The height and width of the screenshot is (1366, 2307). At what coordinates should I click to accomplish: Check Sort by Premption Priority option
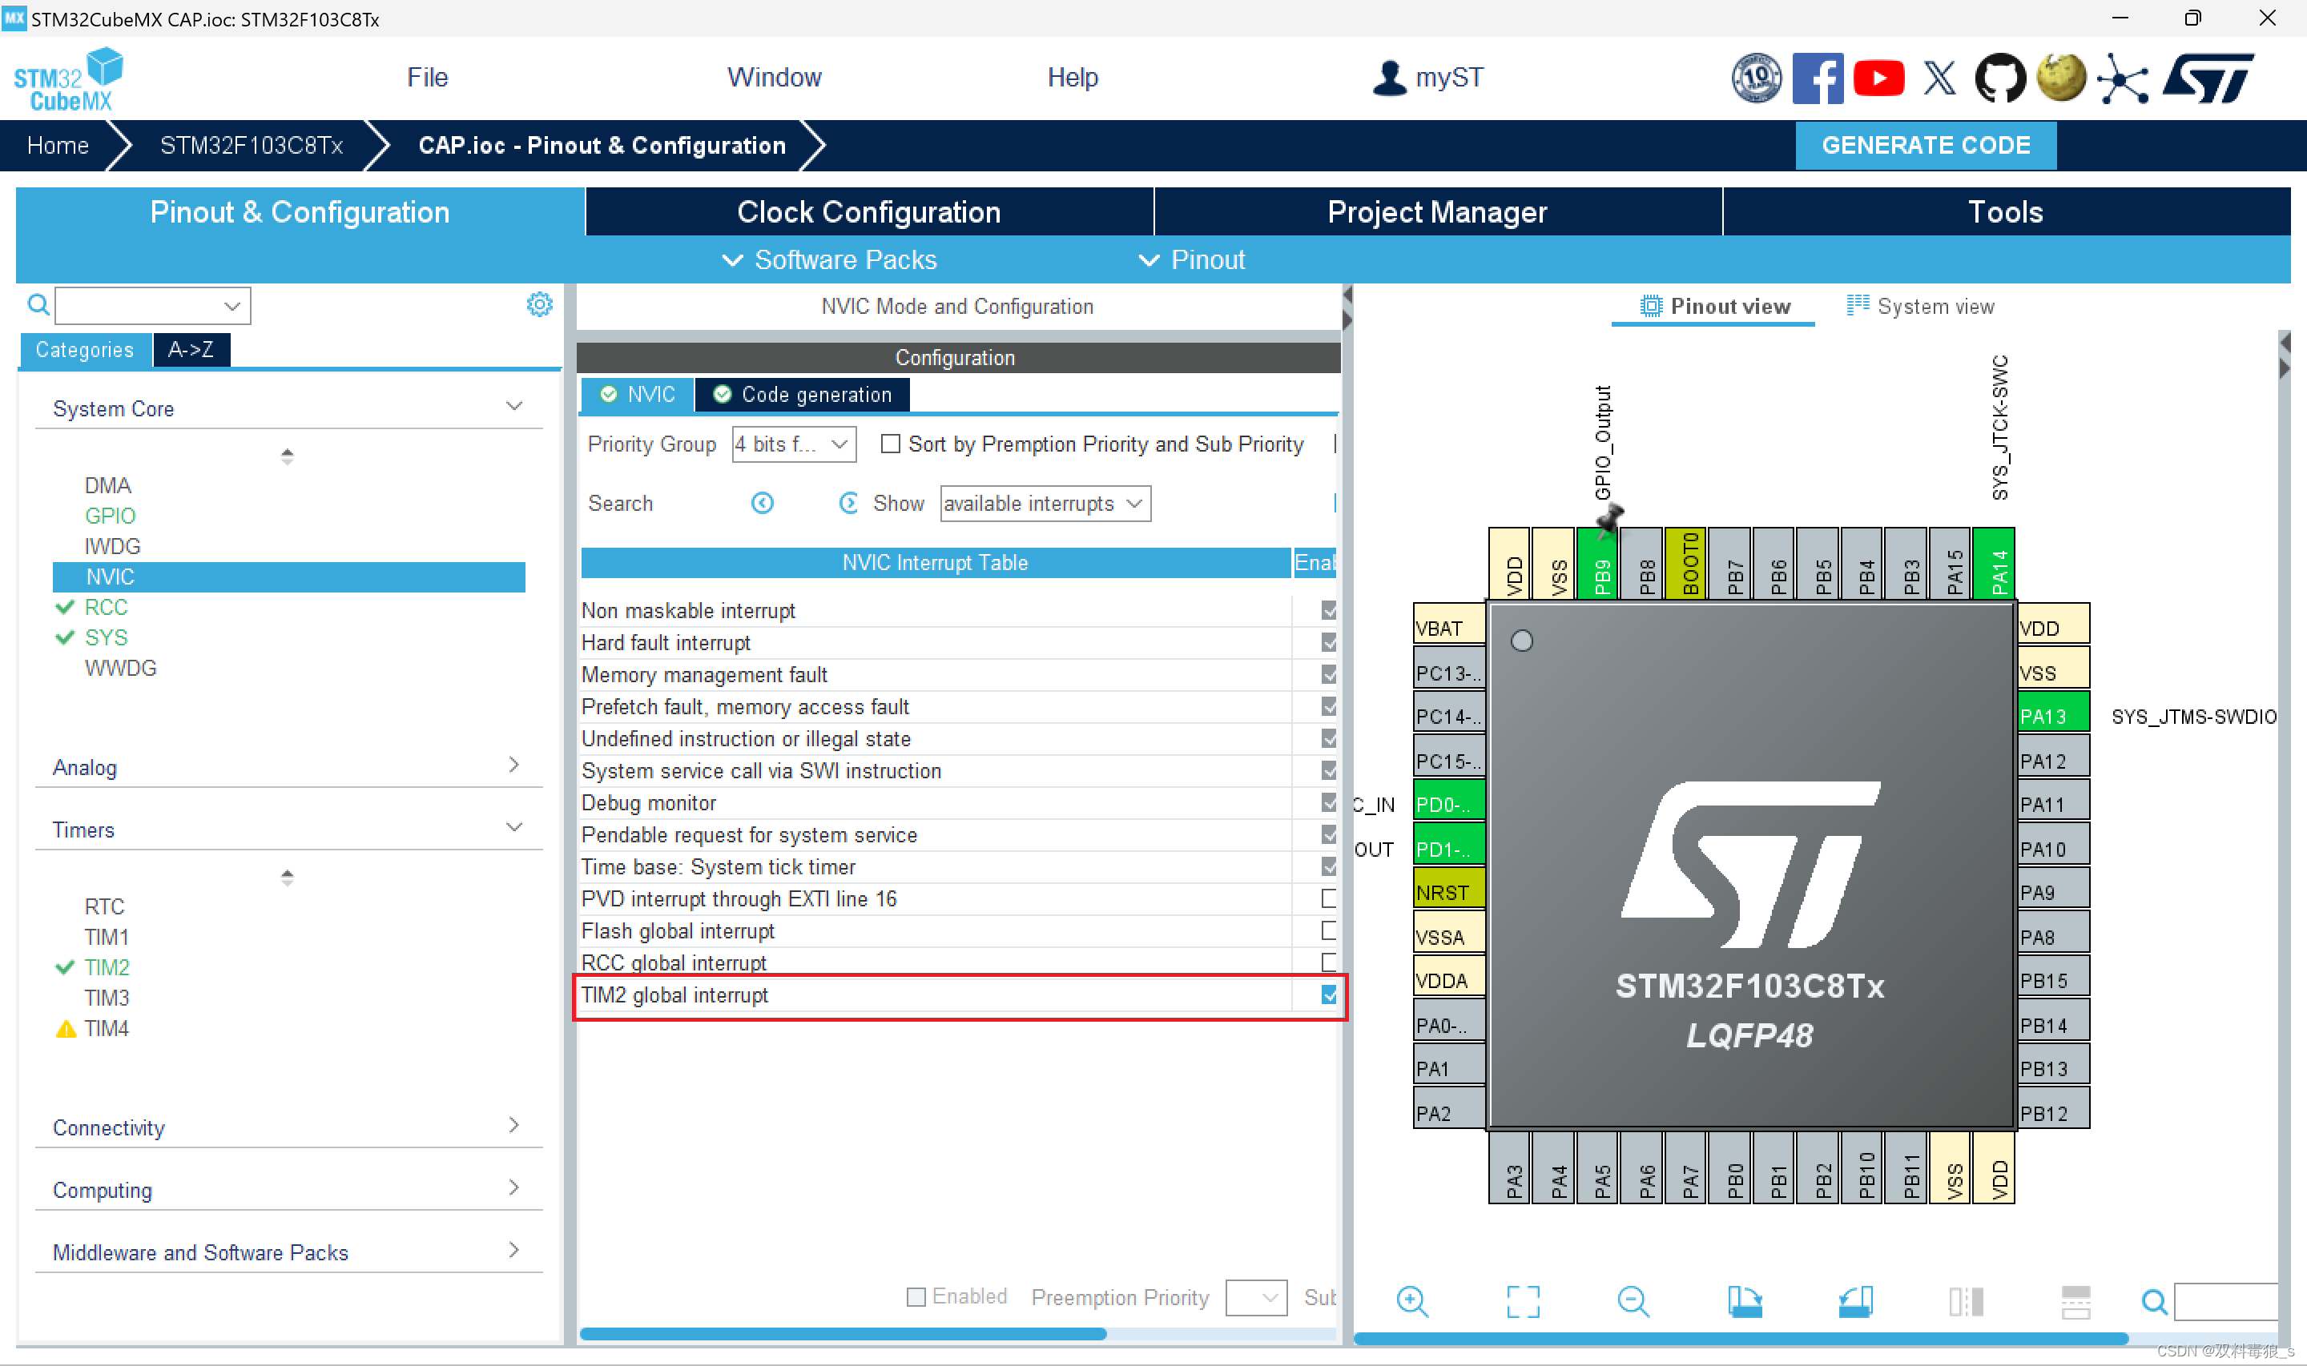890,444
